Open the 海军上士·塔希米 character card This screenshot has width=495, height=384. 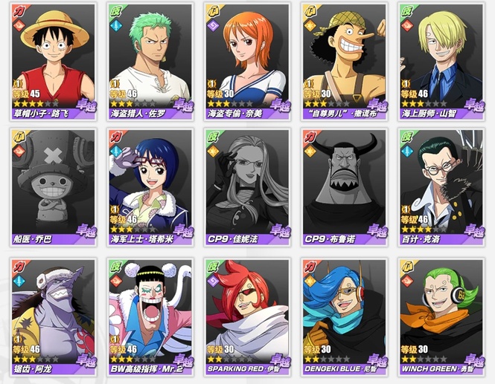tap(150, 187)
